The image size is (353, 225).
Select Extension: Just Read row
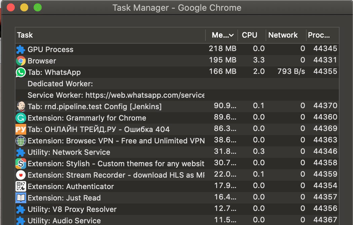177,198
